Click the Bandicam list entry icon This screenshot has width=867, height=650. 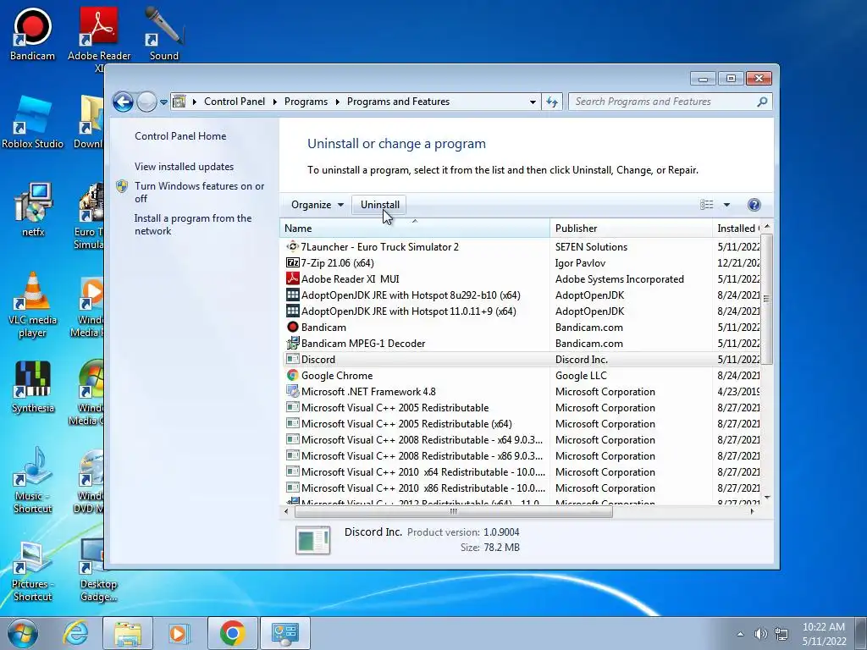292,328
